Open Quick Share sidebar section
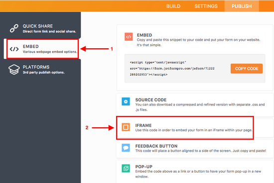The image size is (274, 183). [40, 28]
